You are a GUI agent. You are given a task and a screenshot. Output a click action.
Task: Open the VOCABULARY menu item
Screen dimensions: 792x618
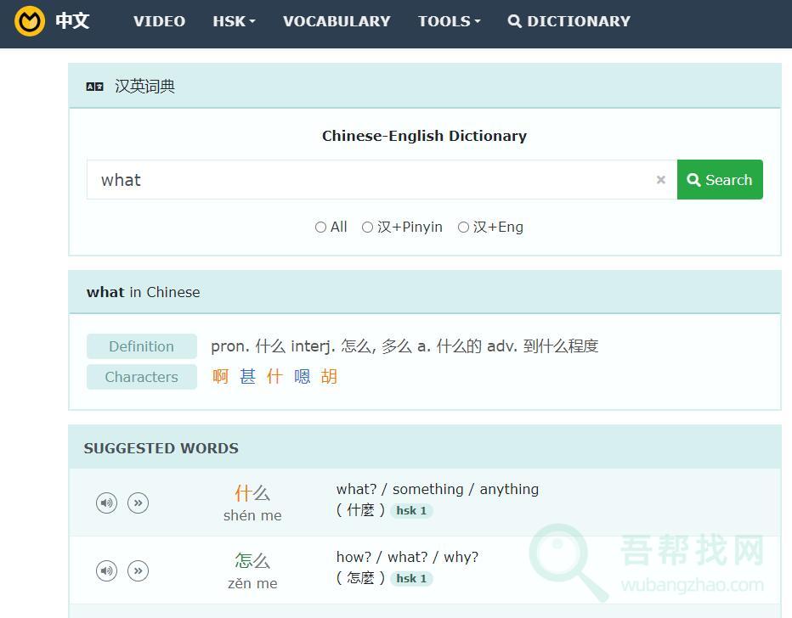tap(337, 21)
